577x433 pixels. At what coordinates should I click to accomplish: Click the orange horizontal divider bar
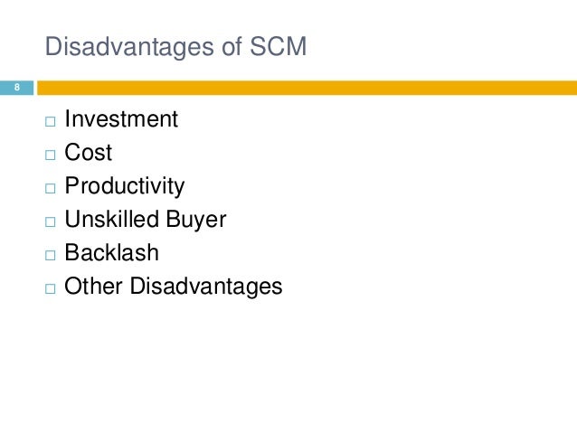306,88
